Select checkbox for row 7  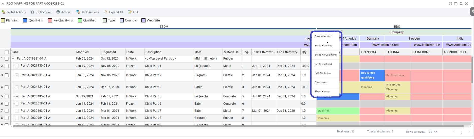pos(7,111)
